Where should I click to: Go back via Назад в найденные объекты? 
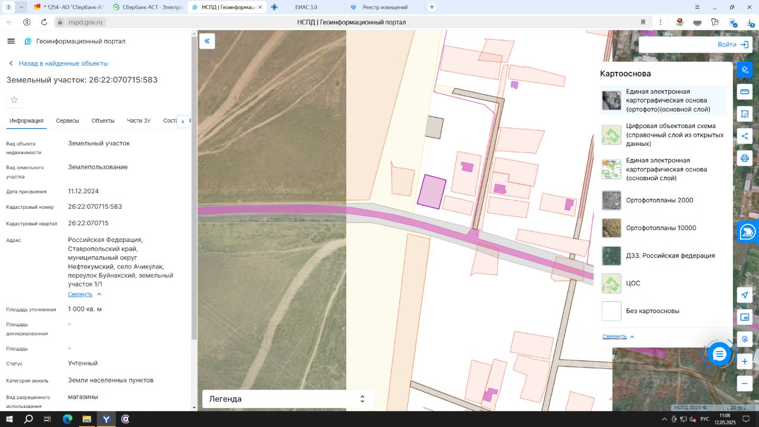58,63
